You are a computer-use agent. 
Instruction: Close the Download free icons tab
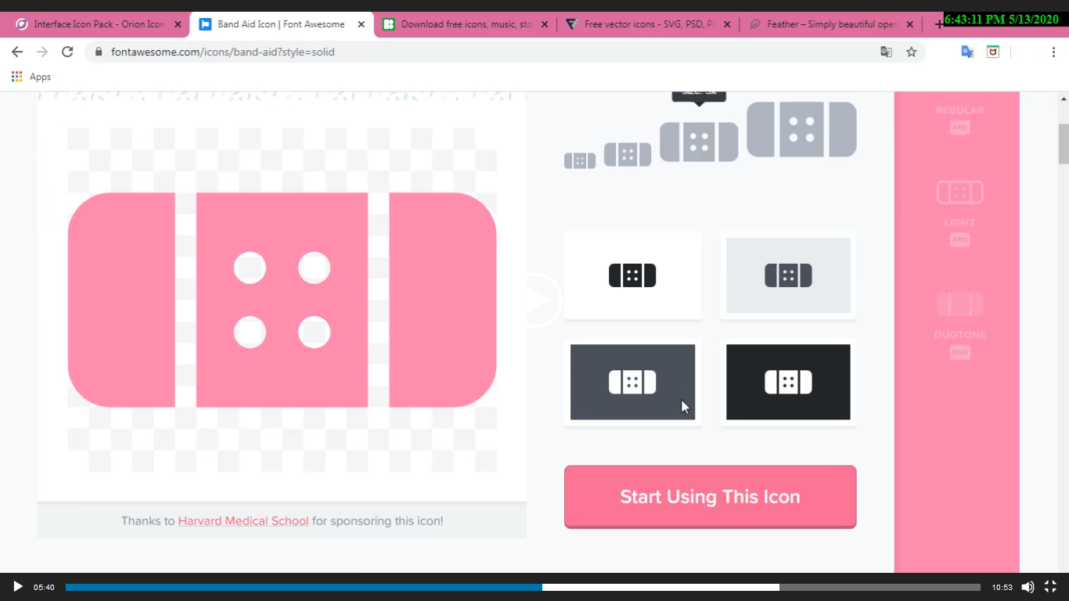pos(544,24)
